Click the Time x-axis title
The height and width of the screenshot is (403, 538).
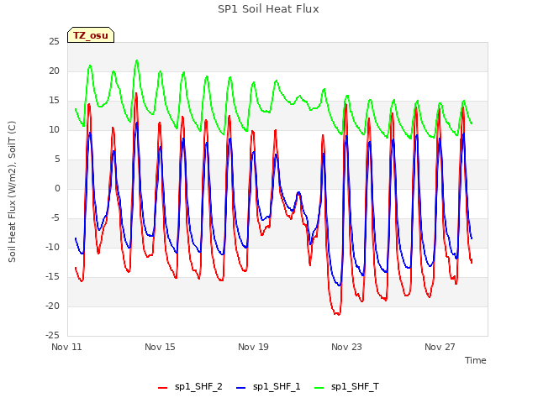[476, 360]
